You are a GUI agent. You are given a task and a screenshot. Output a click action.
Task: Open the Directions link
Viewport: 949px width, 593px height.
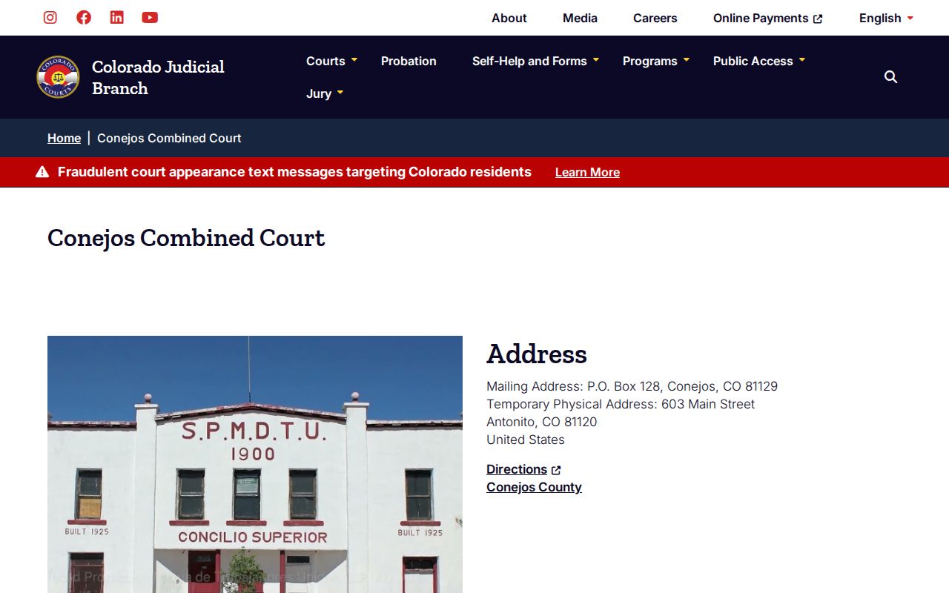pyautogui.click(x=517, y=469)
